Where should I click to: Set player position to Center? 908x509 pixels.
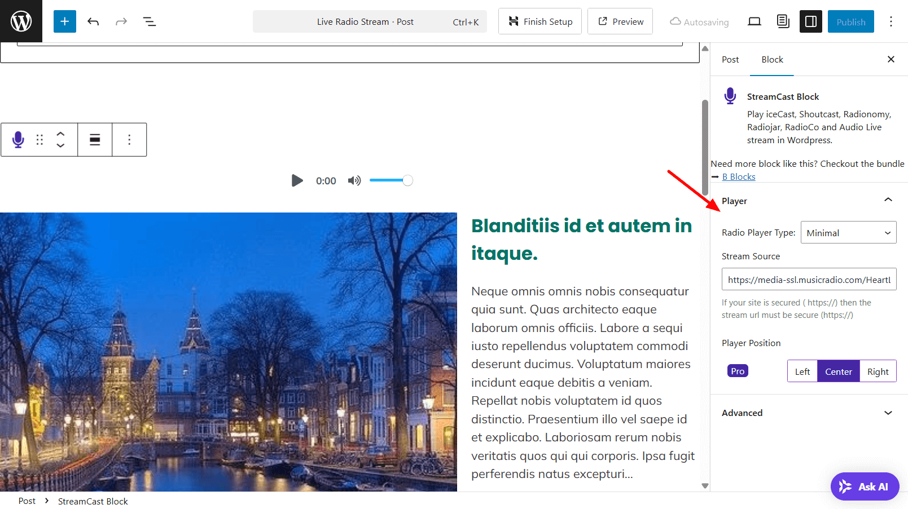point(838,371)
